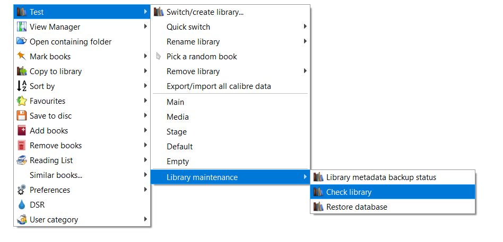Expand the Sort by submenu arrow

tap(145, 86)
